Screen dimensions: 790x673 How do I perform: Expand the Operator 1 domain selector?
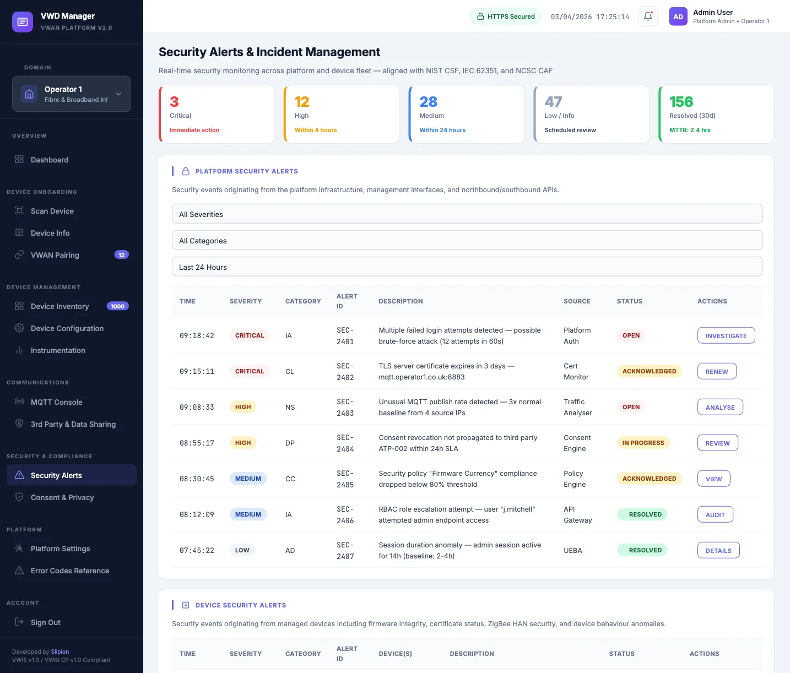[x=118, y=94]
